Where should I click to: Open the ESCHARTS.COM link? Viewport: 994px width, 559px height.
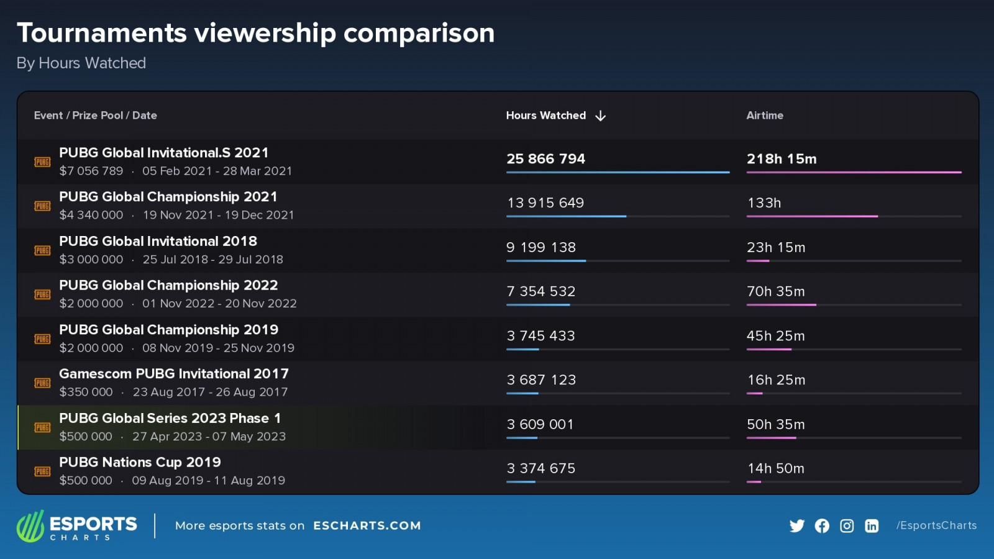(367, 526)
